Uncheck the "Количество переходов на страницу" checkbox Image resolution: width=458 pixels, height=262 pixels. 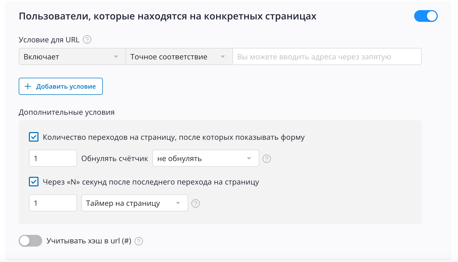point(34,137)
